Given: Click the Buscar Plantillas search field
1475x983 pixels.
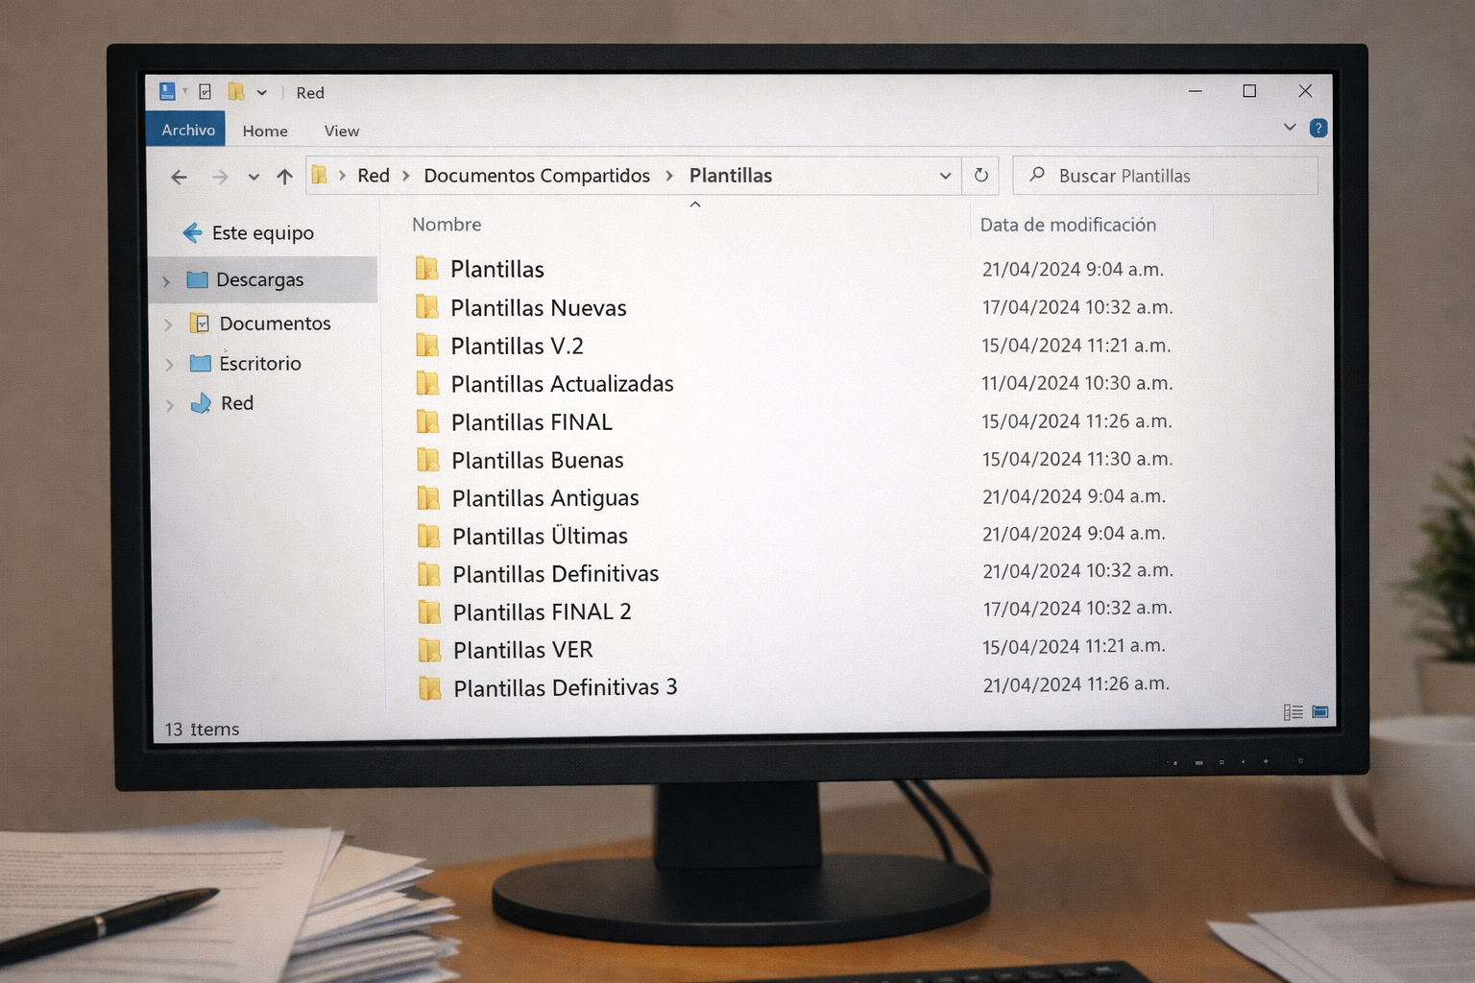Looking at the screenshot, I should 1166,176.
